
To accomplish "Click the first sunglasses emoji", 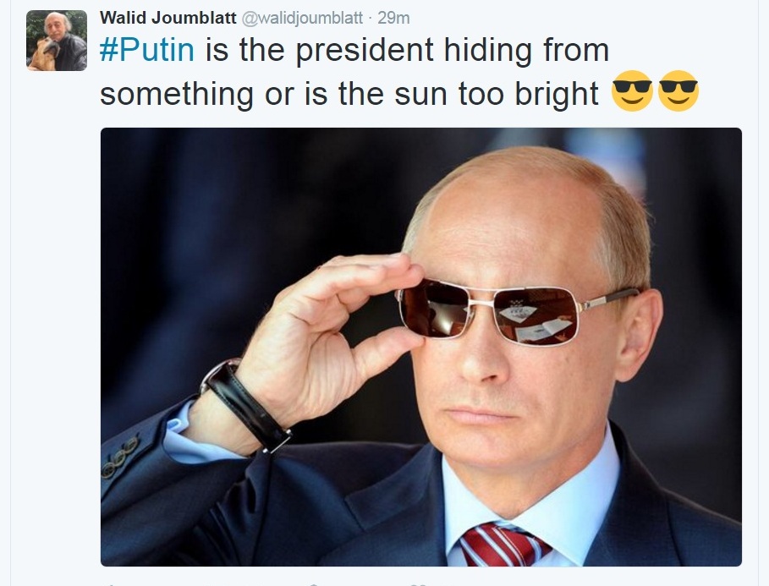I will [x=633, y=90].
